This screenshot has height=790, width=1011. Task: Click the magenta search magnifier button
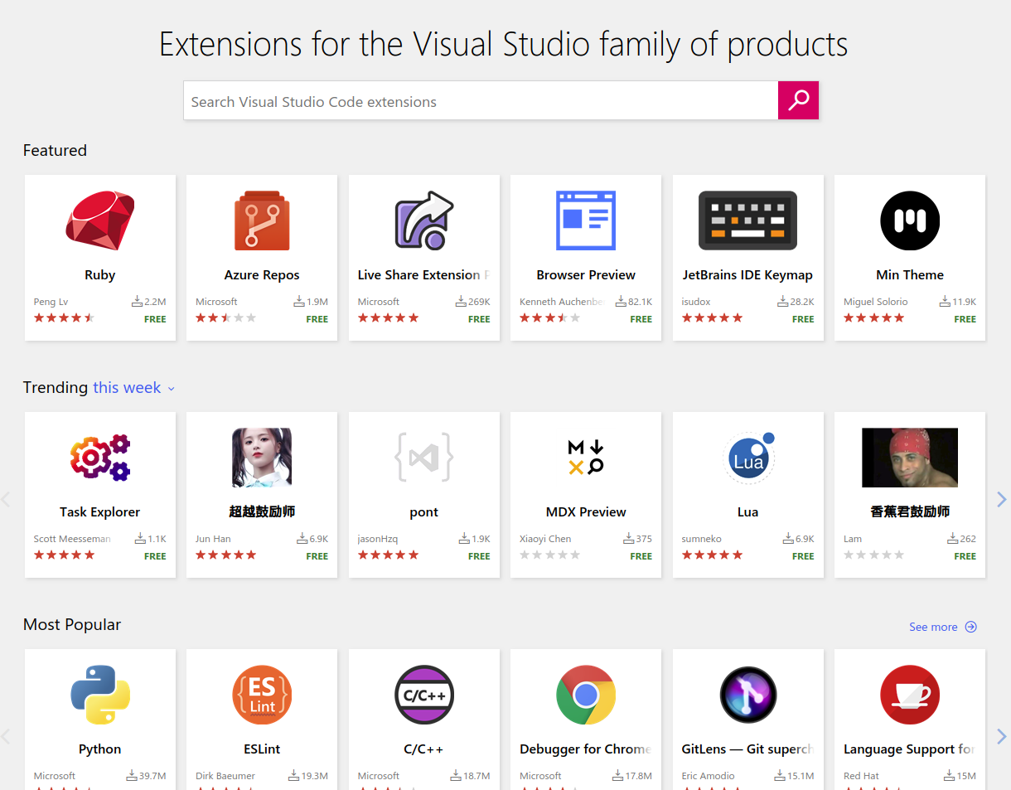point(798,100)
